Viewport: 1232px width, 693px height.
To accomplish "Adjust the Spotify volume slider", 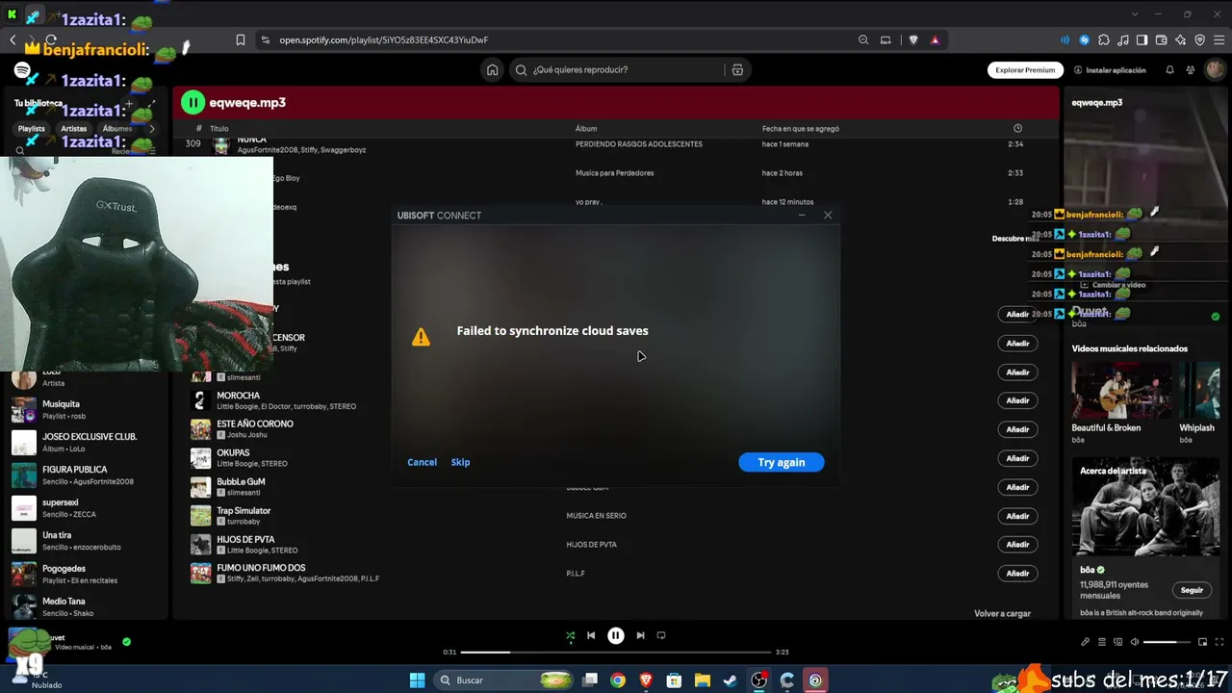I will 1166,642.
